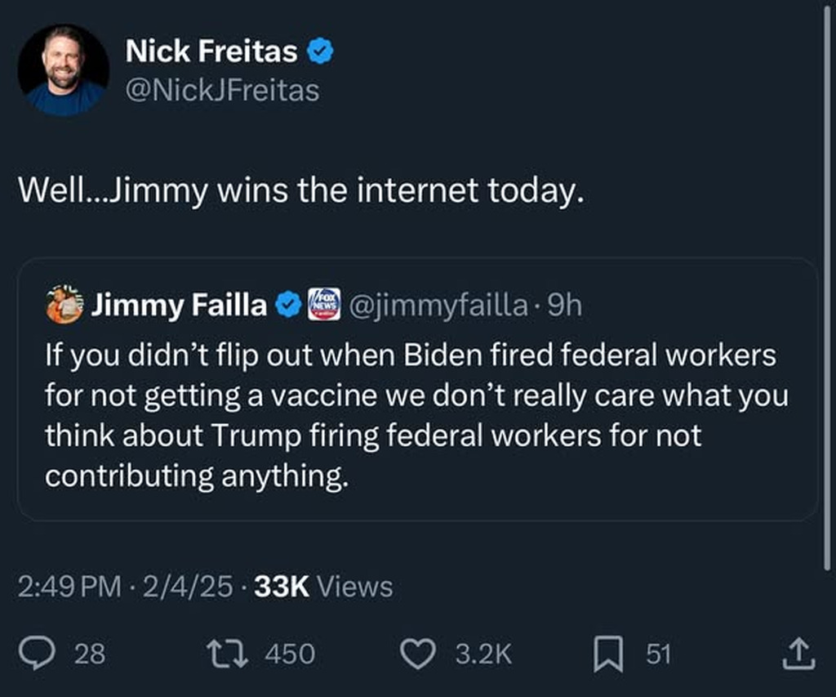Click the Fox News affiliation badge
The height and width of the screenshot is (697, 836).
click(x=323, y=306)
